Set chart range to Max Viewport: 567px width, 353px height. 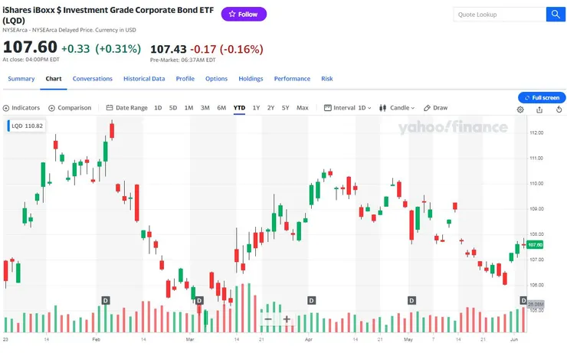coord(303,108)
